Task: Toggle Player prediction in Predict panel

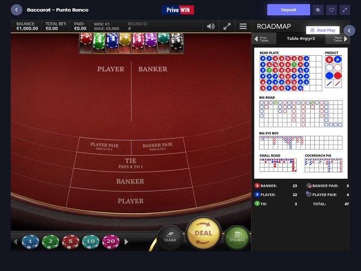Action: 338,60
